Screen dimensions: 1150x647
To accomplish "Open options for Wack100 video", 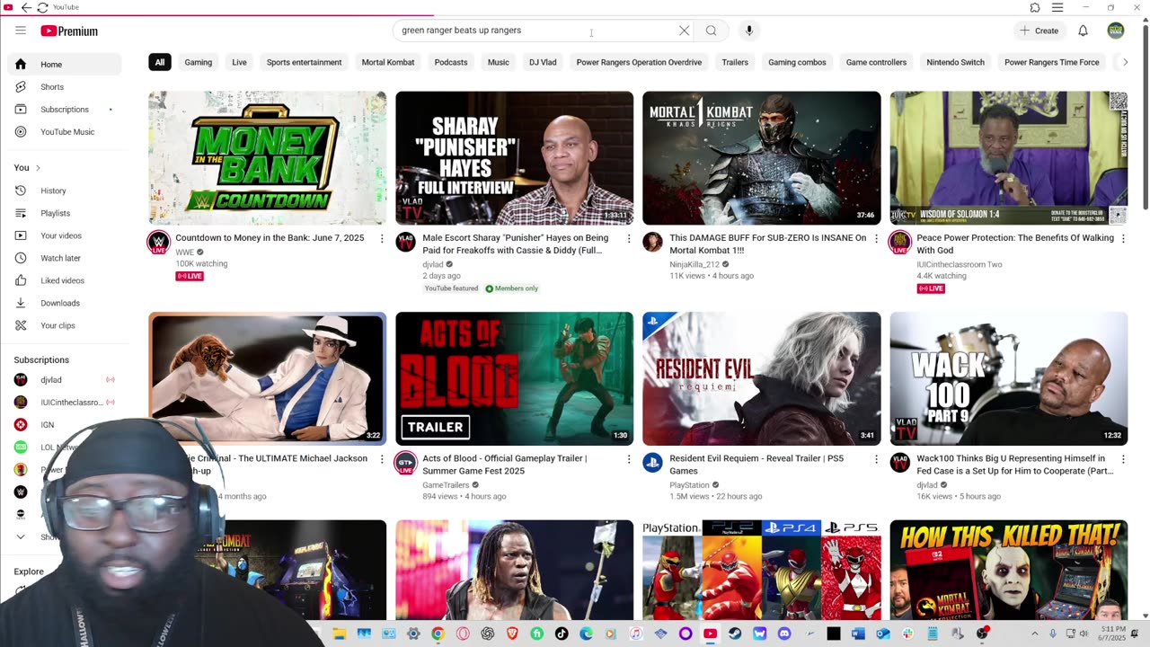I will (1123, 458).
